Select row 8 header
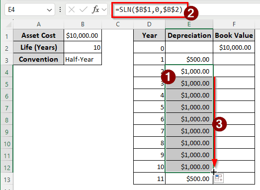The width and height of the screenshot is (260, 190). [6, 119]
